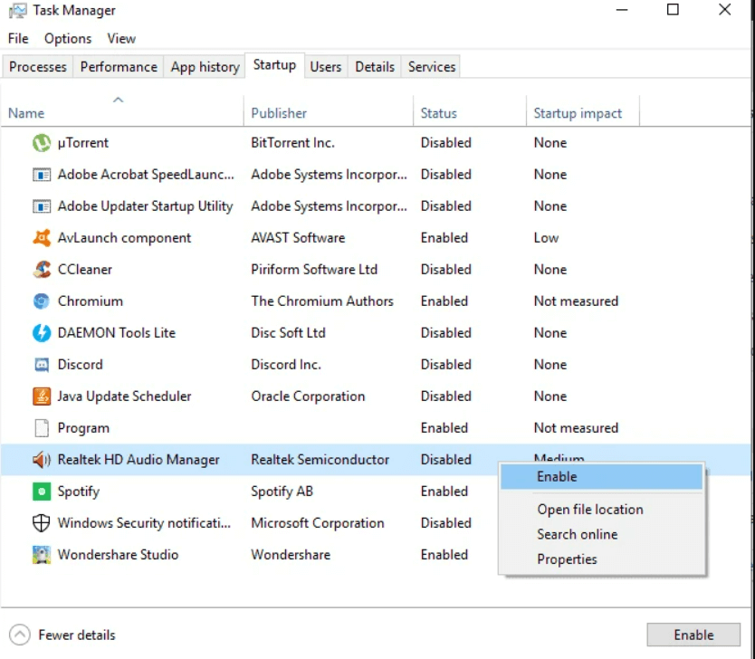Open the Options menu
This screenshot has width=755, height=659.
(x=68, y=38)
